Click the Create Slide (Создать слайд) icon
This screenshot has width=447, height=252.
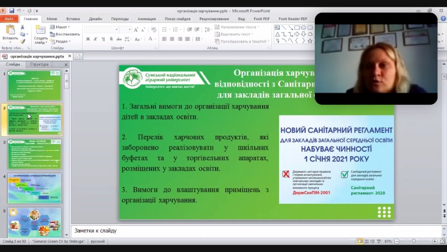click(x=41, y=31)
